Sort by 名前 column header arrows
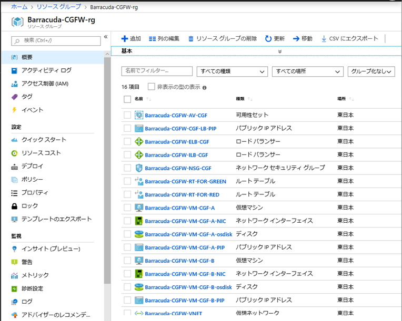 (x=149, y=99)
